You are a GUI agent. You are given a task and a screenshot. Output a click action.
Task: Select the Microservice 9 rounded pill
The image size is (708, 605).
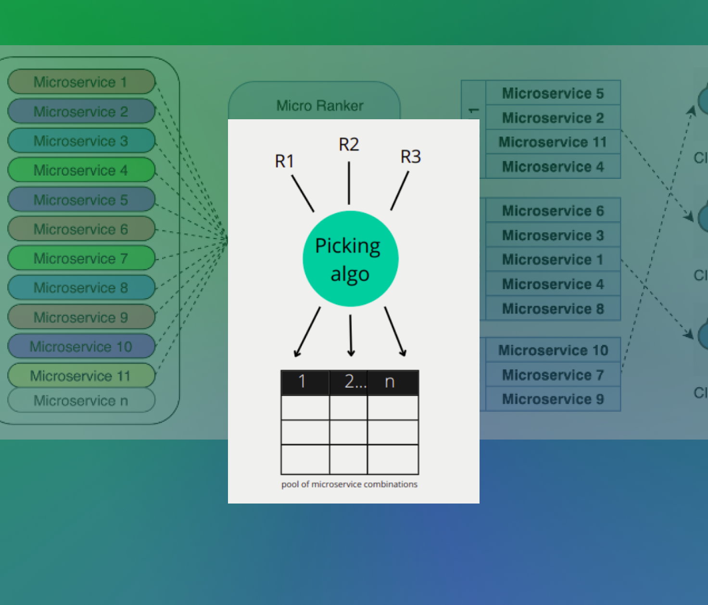pos(81,317)
